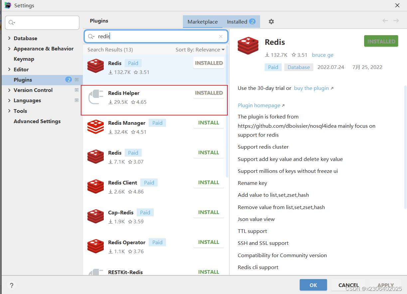This screenshot has width=407, height=294.
Task: Select Plugins in the settings tree
Action: click(x=42, y=80)
